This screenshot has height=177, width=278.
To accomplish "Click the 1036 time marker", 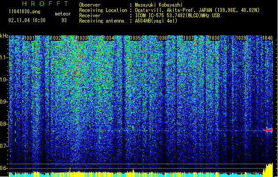I will pos(162,38).
